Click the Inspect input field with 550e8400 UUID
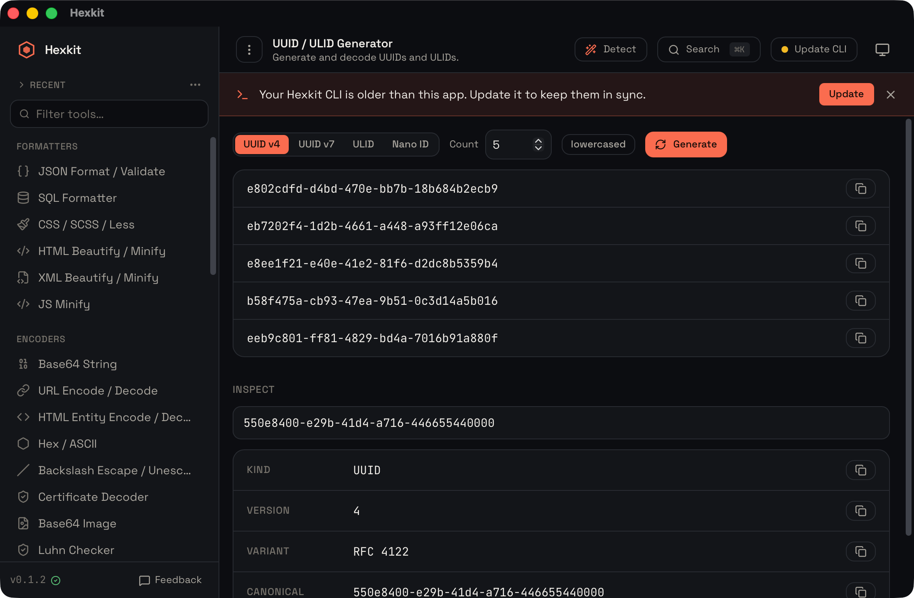Image resolution: width=914 pixels, height=598 pixels. coord(561,423)
